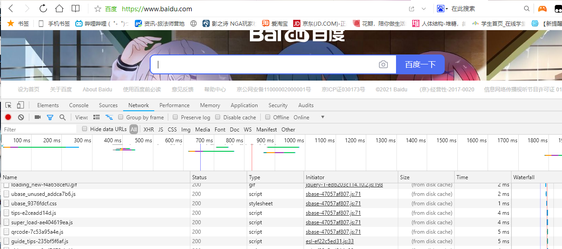Switch to the Console tab
The width and height of the screenshot is (562, 249).
pyautogui.click(x=79, y=105)
